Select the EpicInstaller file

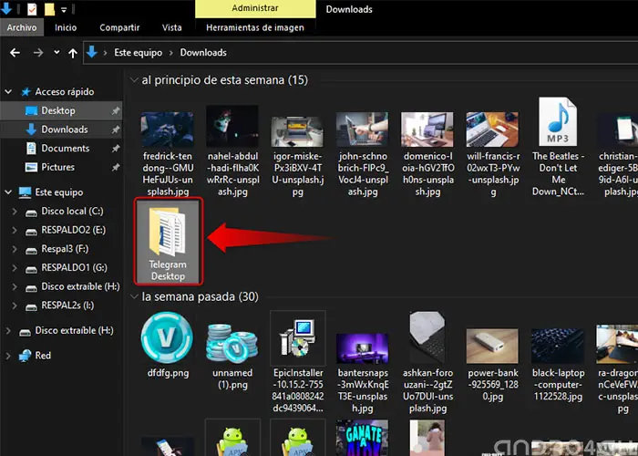(x=297, y=362)
